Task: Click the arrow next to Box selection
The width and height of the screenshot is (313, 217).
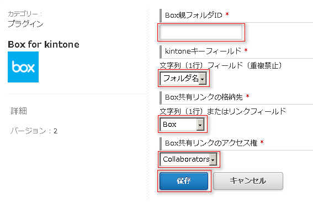Action: [x=200, y=125]
